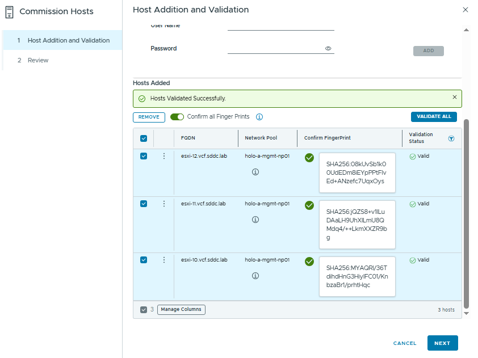Uncheck the select-all hosts header checkbox
This screenshot has height=358, width=478.
144,138
